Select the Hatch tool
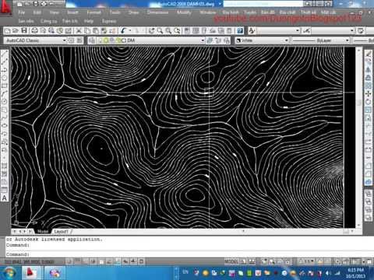374x280 pixels. (x=5, y=166)
